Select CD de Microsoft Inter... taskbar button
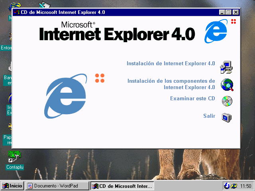Viewport: 255px width, 191px height. (x=122, y=186)
